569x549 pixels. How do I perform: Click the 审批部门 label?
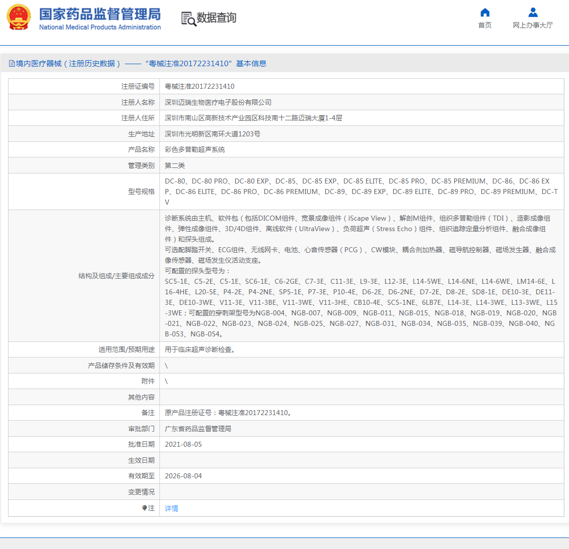141,429
